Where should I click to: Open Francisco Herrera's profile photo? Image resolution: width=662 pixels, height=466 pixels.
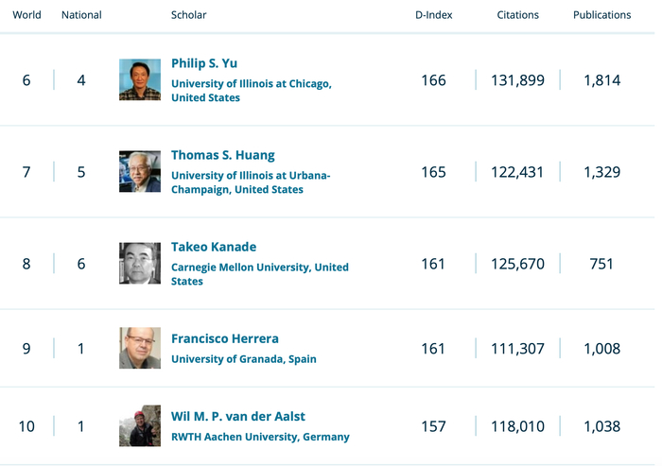[x=140, y=348]
